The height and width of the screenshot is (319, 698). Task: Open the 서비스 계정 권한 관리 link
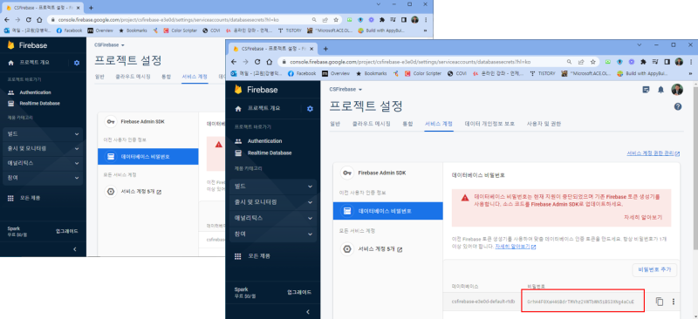[653, 153]
